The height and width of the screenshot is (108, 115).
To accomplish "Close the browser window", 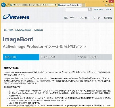I will [112, 1].
